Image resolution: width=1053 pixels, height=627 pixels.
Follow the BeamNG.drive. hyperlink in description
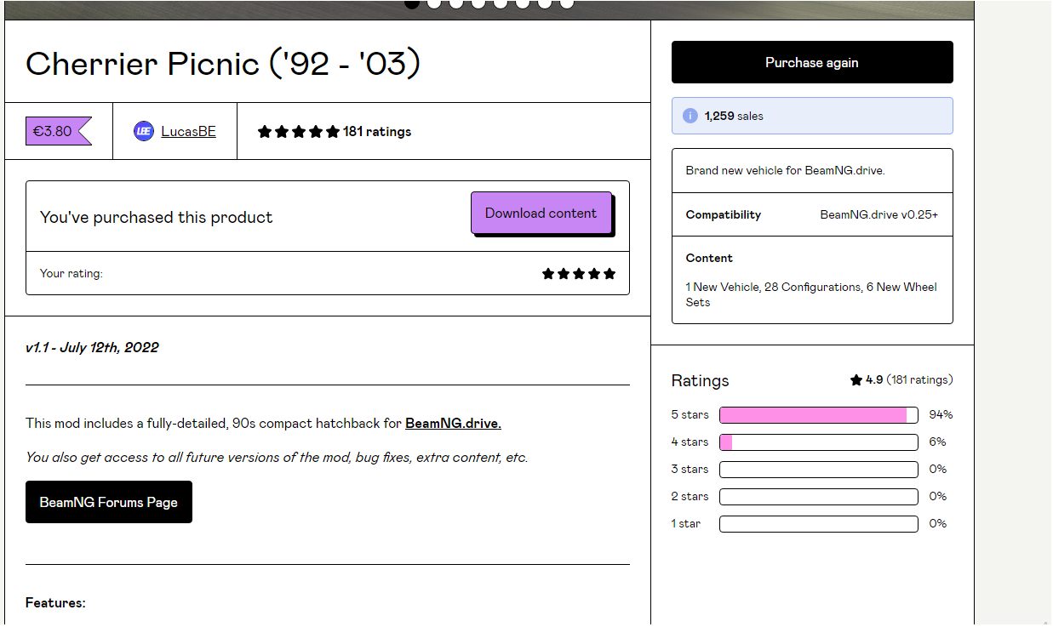(x=453, y=423)
